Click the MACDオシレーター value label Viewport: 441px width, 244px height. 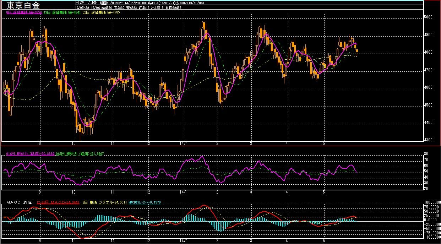[145, 202]
